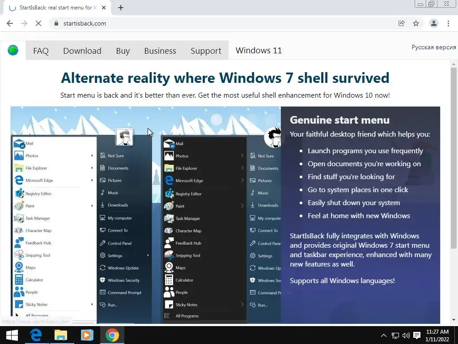The image size is (458, 344).
Task: Expand Settings arrow in light start menu
Action: click(148, 255)
